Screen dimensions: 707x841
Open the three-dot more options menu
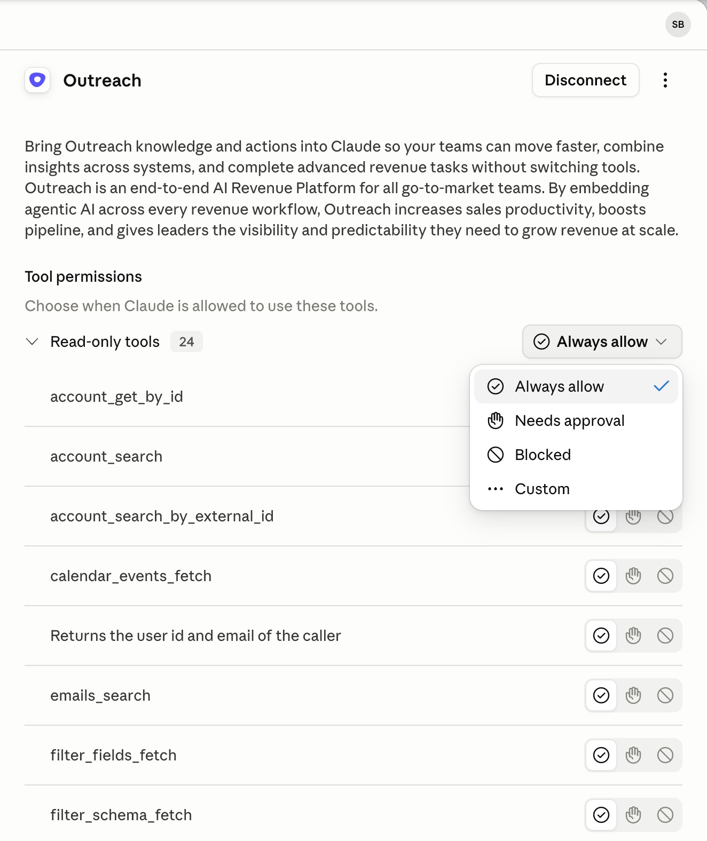(665, 80)
